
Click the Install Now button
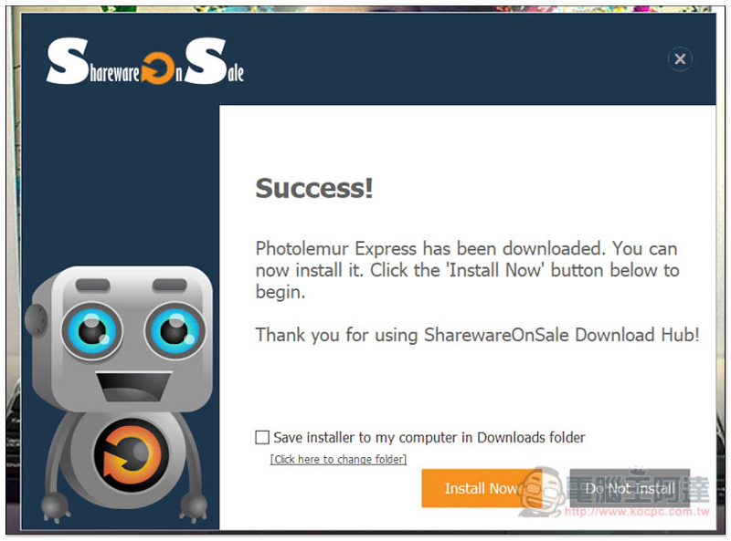coord(482,488)
